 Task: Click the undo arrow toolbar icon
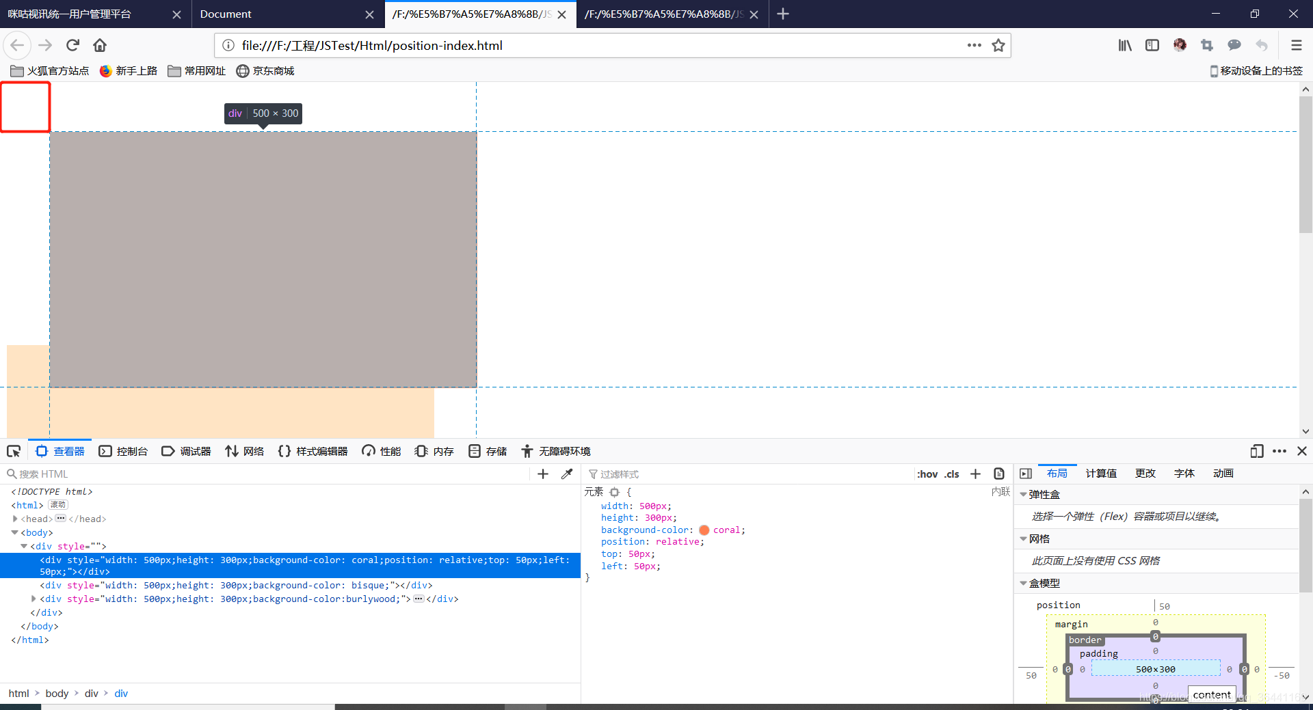(x=1262, y=45)
